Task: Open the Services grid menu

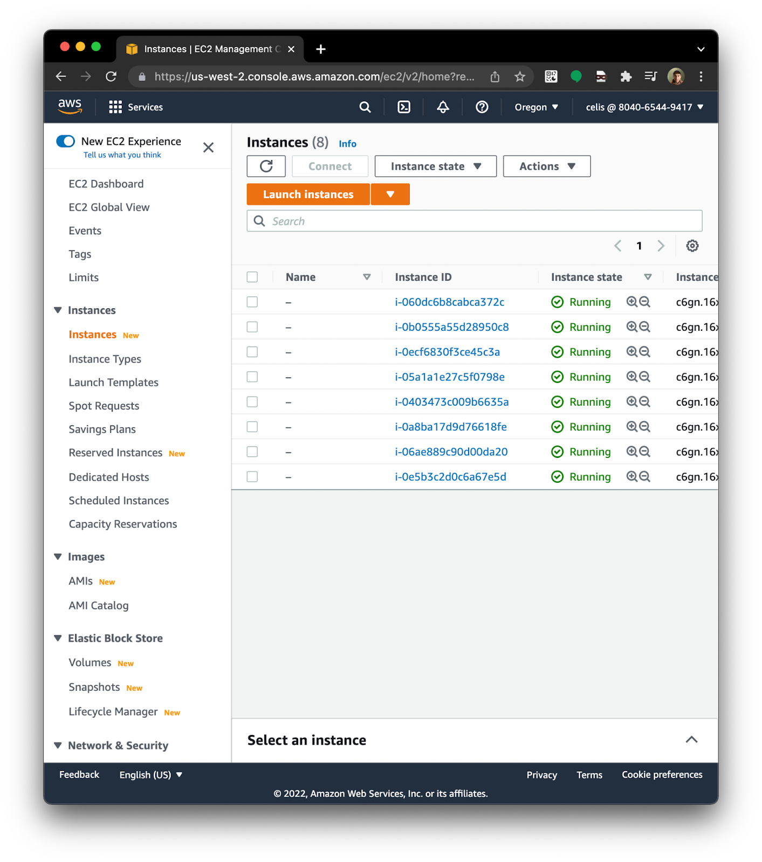Action: (135, 107)
